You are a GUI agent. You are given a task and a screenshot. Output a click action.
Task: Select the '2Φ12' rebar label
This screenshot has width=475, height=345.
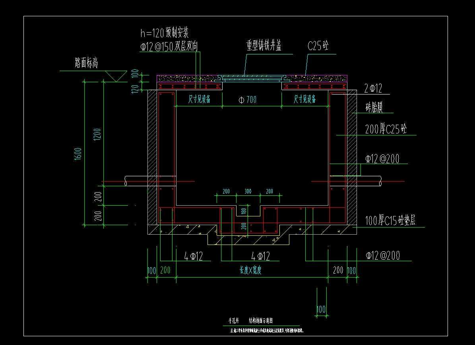coord(373,89)
